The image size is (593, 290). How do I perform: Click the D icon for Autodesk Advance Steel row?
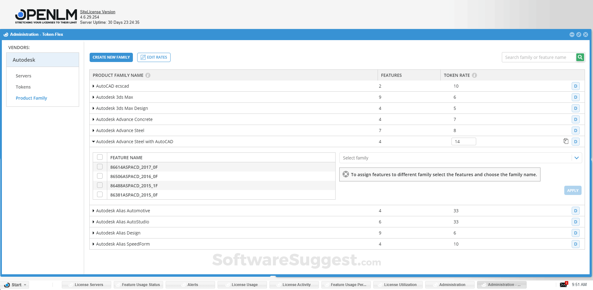pyautogui.click(x=575, y=130)
